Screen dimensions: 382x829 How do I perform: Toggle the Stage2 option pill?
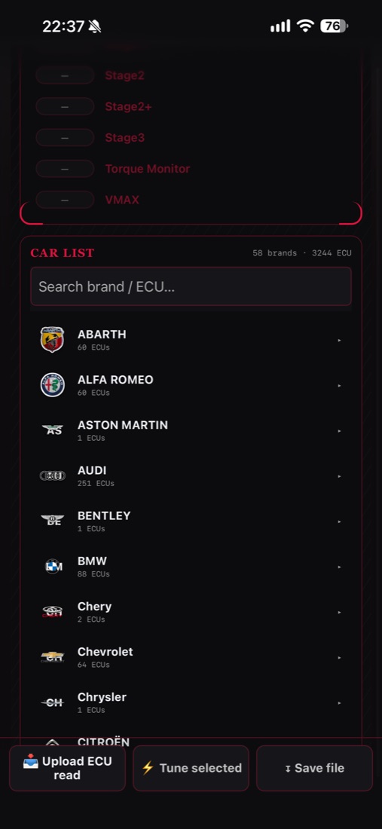[x=65, y=75]
